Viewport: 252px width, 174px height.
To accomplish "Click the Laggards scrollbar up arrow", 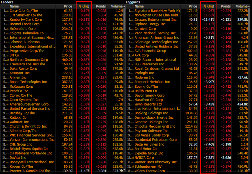I will pyautogui.click(x=249, y=6).
